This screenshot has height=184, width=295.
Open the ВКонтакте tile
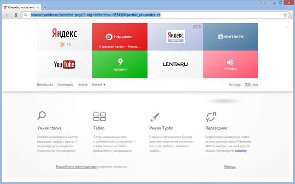pos(230,37)
